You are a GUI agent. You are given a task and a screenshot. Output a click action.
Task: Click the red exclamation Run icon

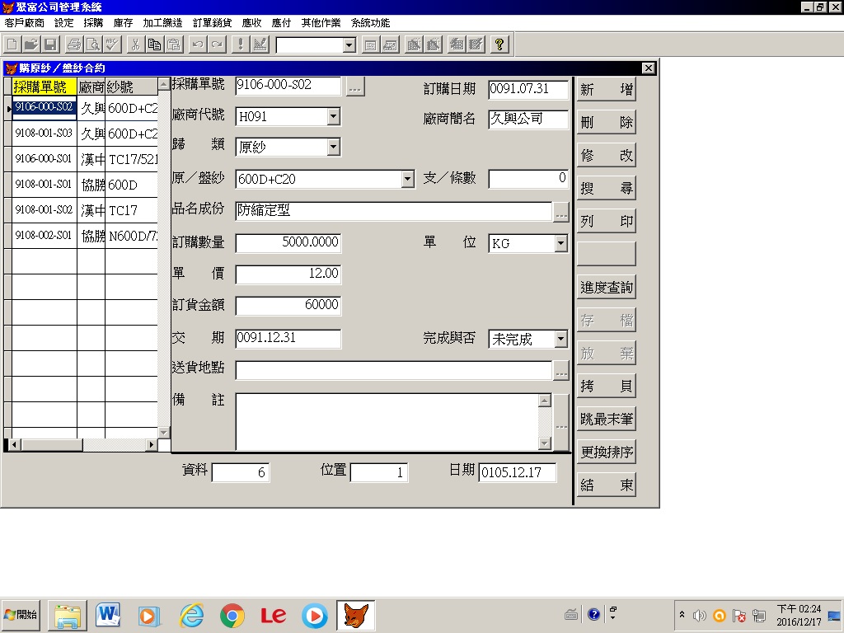241,45
